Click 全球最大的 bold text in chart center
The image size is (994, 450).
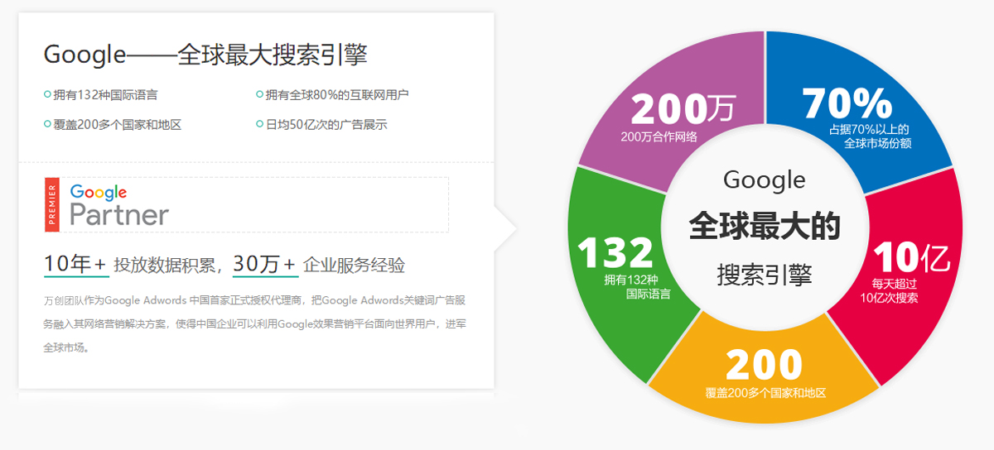tap(765, 226)
